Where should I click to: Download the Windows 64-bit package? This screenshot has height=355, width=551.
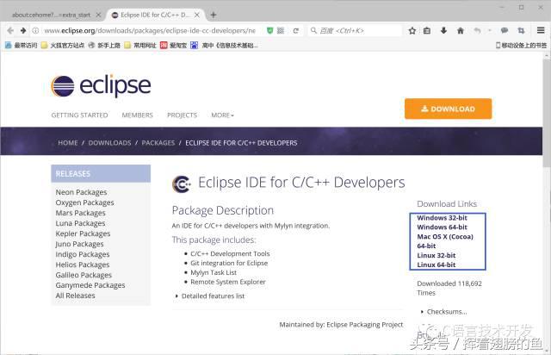[x=442, y=227]
